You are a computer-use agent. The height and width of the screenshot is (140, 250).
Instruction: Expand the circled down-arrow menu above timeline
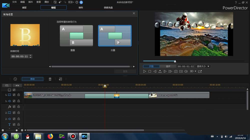click(x=15, y=79)
